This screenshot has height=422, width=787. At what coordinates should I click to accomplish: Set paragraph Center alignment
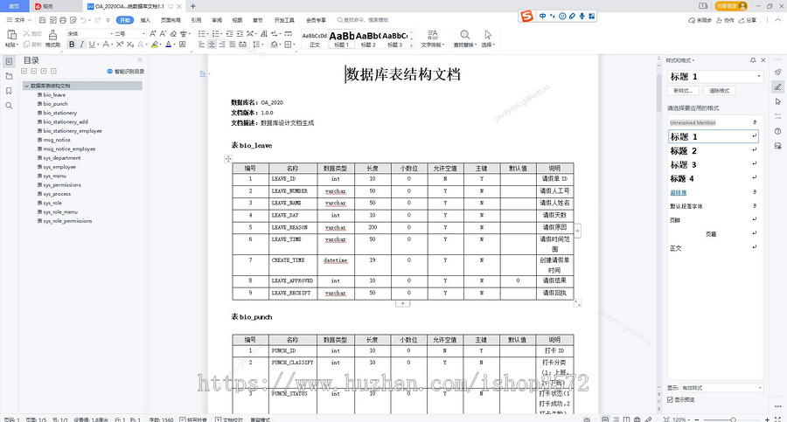tap(212, 45)
